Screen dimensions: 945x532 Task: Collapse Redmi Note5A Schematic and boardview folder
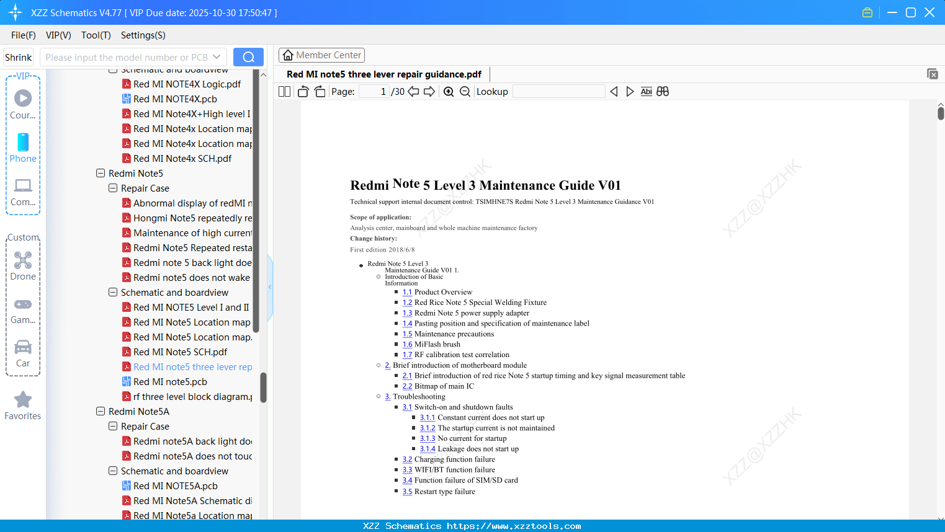113,471
